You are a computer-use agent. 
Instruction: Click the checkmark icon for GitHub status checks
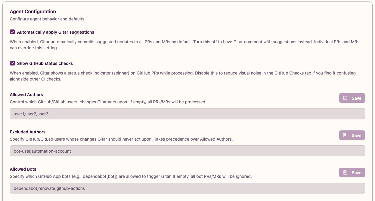point(12,63)
